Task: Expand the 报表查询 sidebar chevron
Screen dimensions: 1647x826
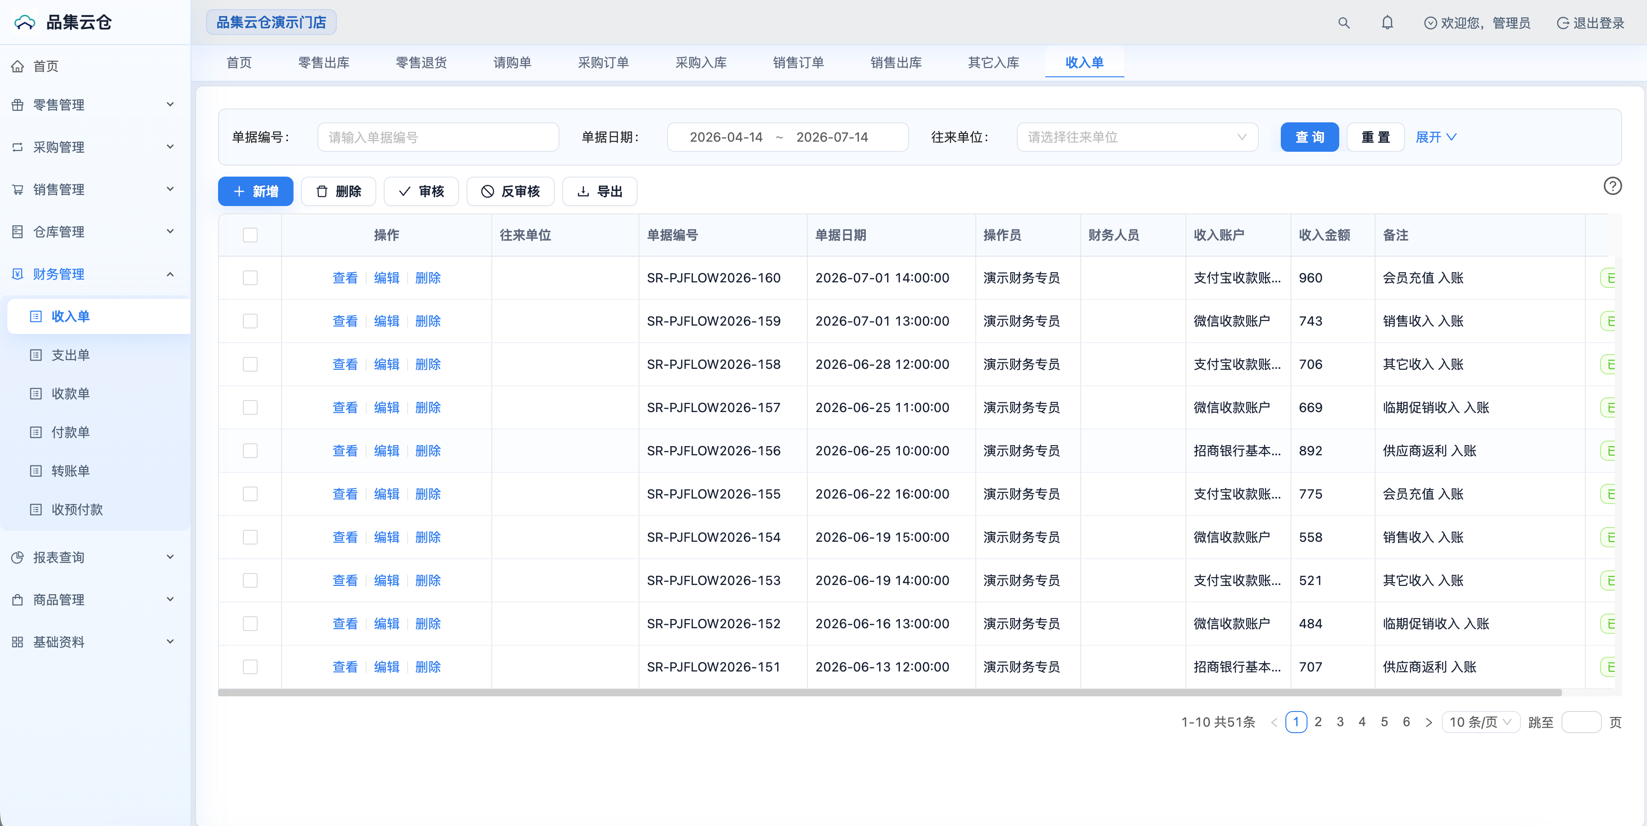Action: click(170, 557)
